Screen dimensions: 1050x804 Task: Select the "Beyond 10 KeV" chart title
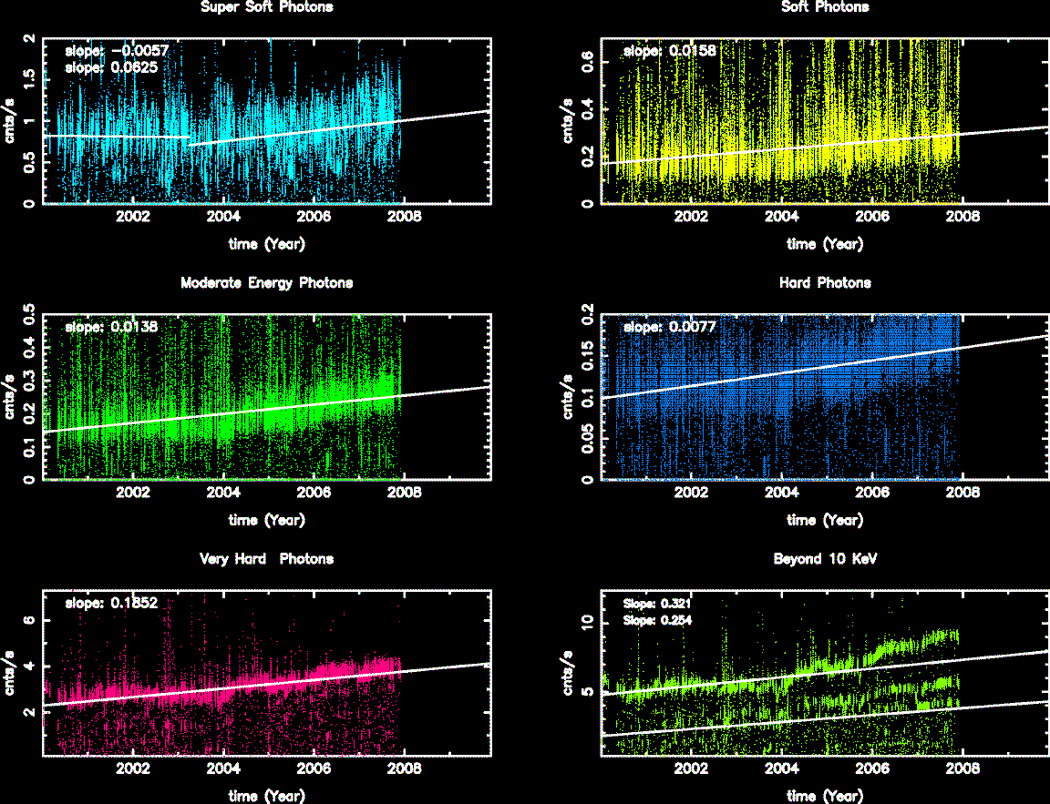pos(825,559)
